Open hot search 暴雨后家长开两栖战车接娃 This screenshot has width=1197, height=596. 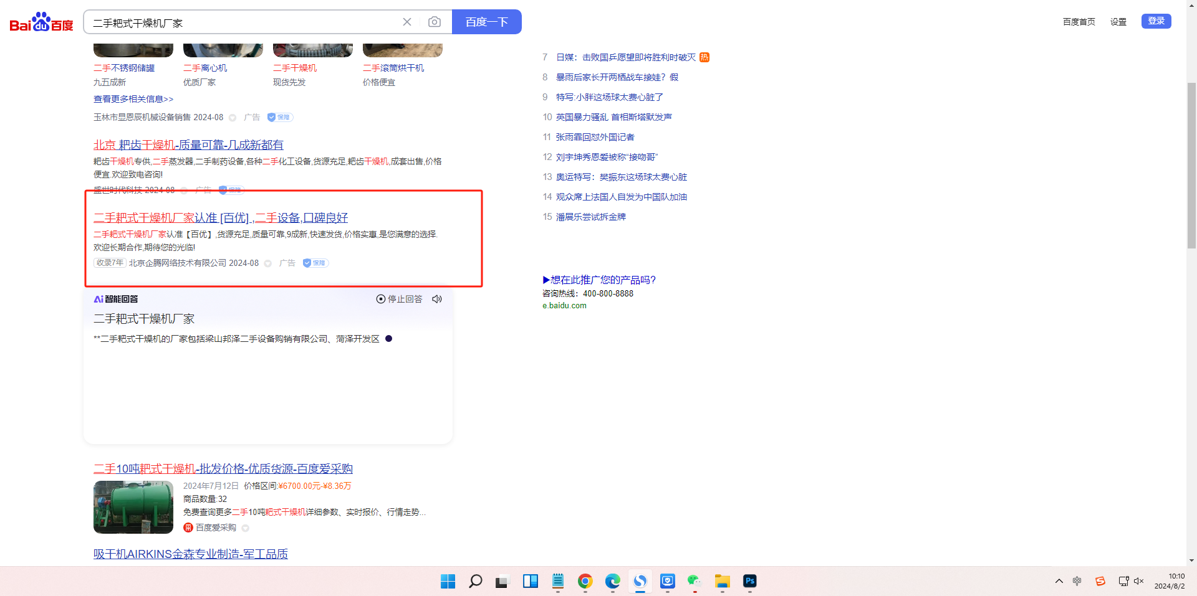(617, 77)
